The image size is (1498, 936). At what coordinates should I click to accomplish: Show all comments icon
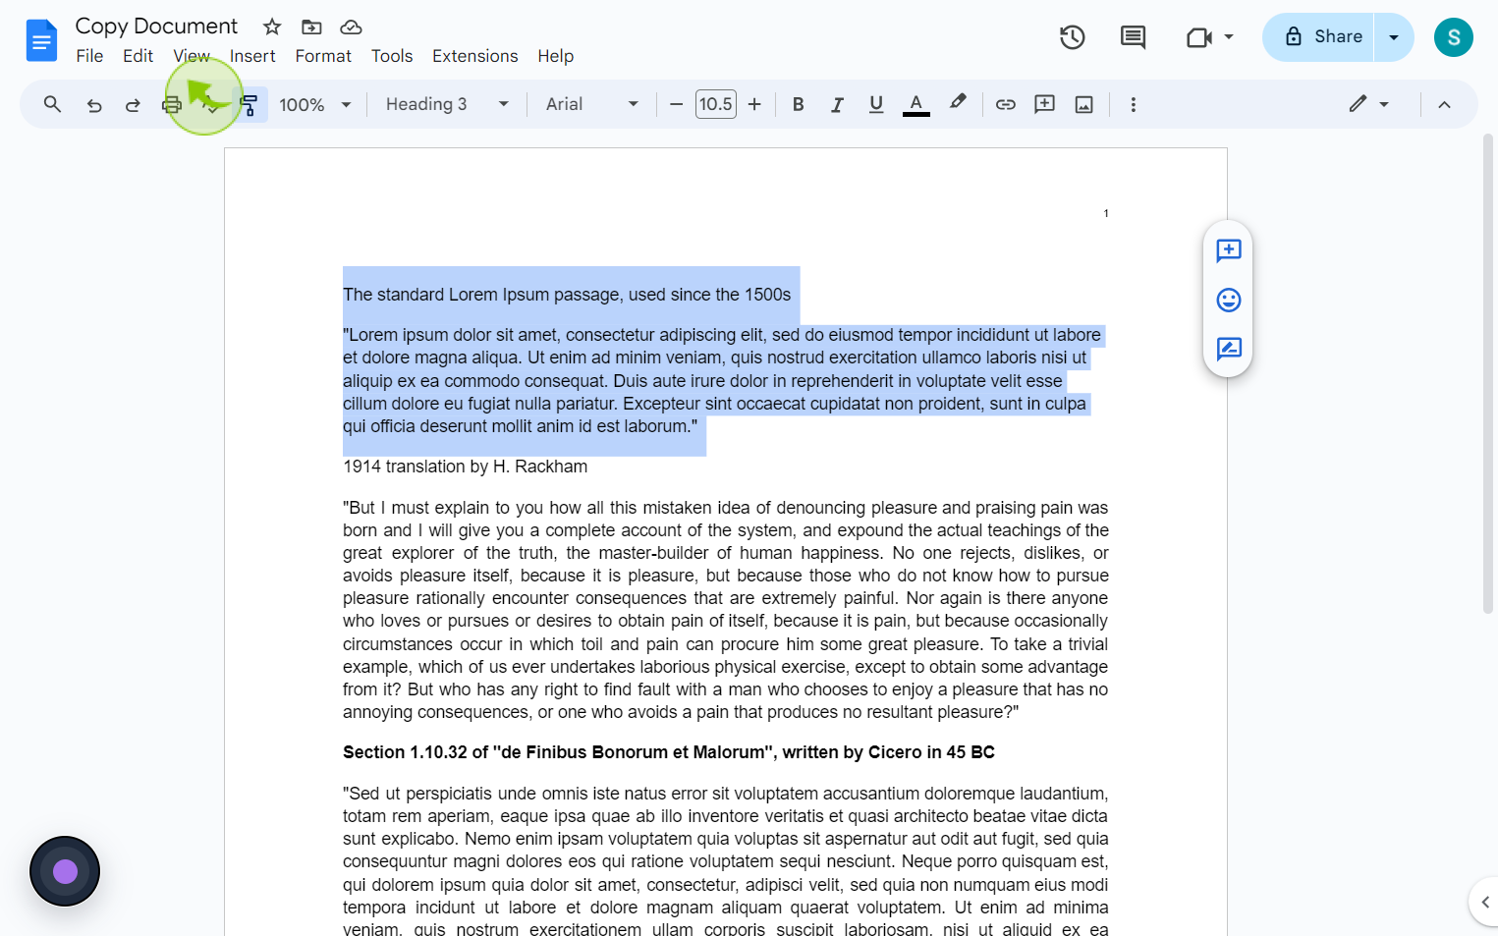coord(1133,37)
